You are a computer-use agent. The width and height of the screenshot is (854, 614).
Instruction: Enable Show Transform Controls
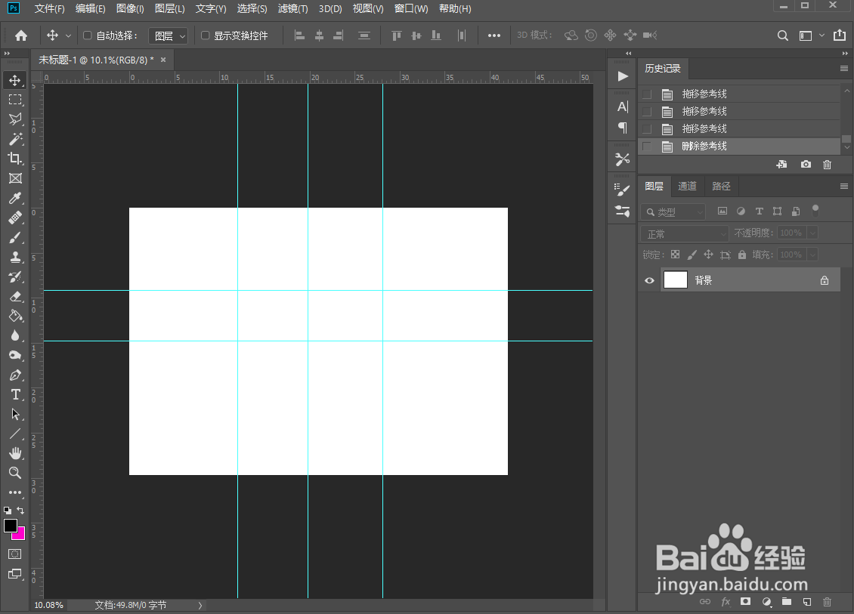coord(206,35)
